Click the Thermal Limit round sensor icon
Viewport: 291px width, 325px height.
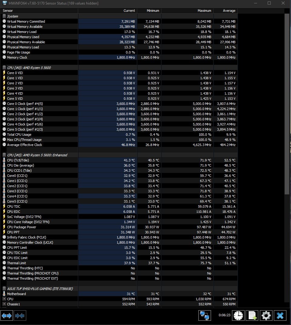[4, 263]
